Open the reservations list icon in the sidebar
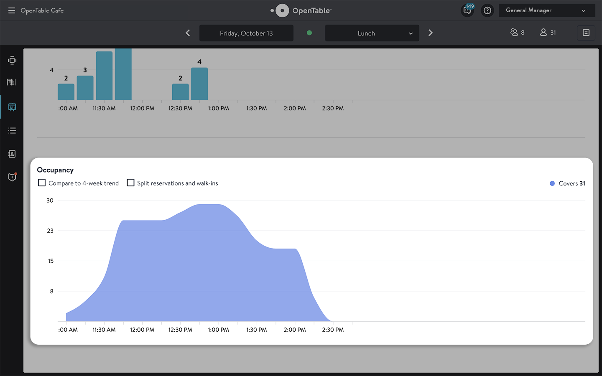 point(12,131)
